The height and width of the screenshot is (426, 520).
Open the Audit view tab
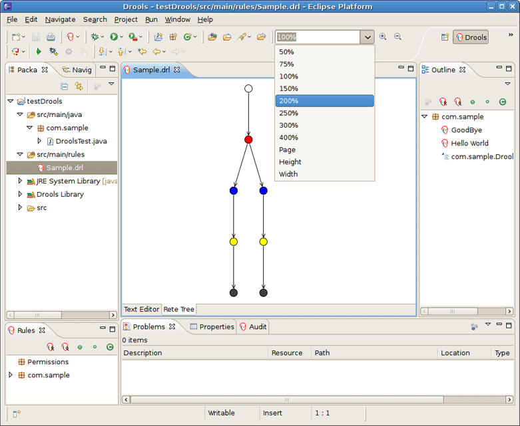[257, 327]
